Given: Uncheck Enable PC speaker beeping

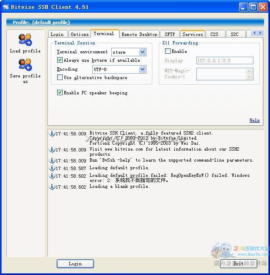Looking at the screenshot, I should pyautogui.click(x=60, y=92).
